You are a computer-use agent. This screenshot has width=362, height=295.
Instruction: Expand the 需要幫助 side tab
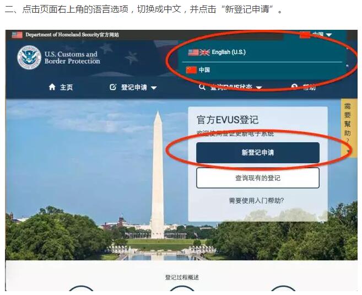point(348,128)
